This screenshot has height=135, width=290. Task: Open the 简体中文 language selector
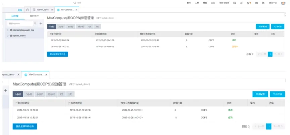(273, 3)
